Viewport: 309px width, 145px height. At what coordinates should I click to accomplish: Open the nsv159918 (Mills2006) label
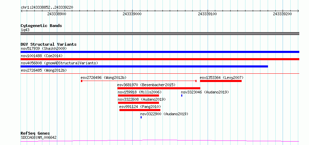[x=140, y=92]
